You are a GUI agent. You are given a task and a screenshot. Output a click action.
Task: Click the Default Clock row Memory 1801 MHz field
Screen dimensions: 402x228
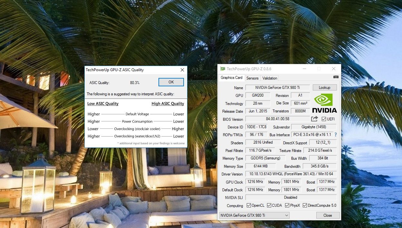click(291, 190)
